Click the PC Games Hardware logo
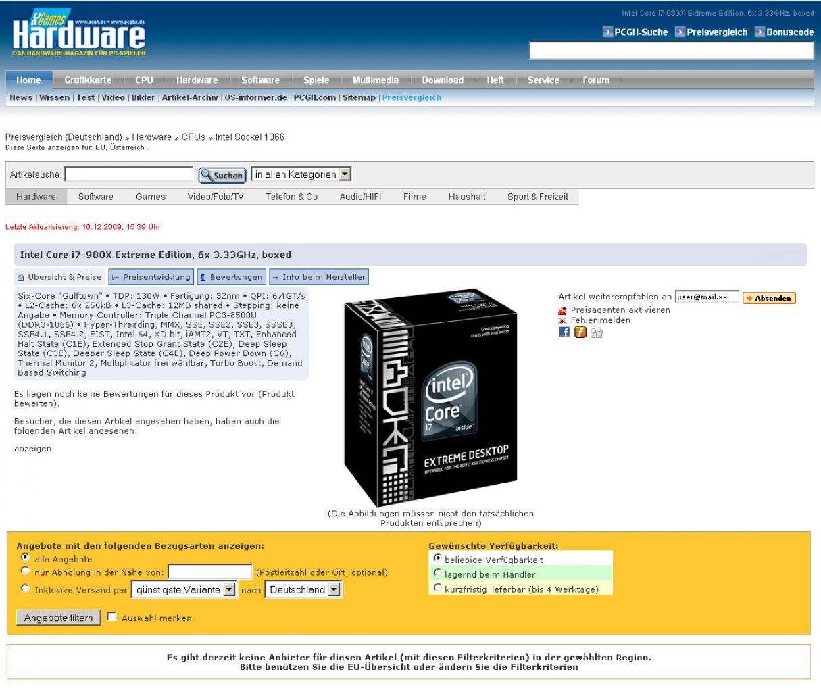Viewport: 821px width, 692px height. (78, 34)
